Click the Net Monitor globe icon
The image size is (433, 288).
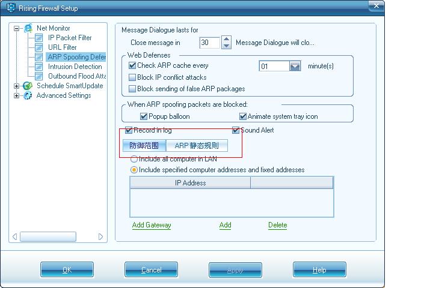(x=28, y=28)
